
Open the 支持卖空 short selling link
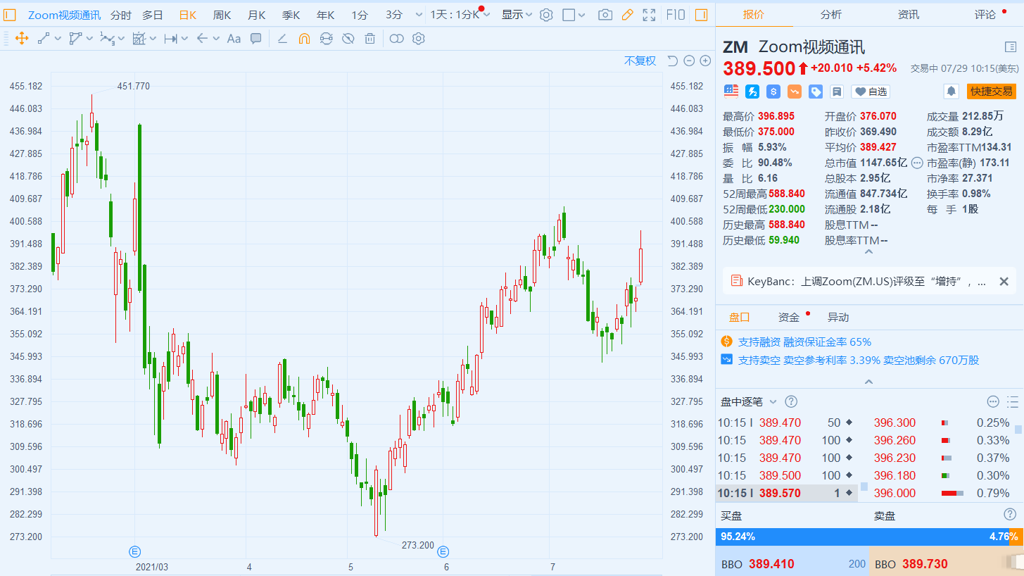(x=858, y=360)
